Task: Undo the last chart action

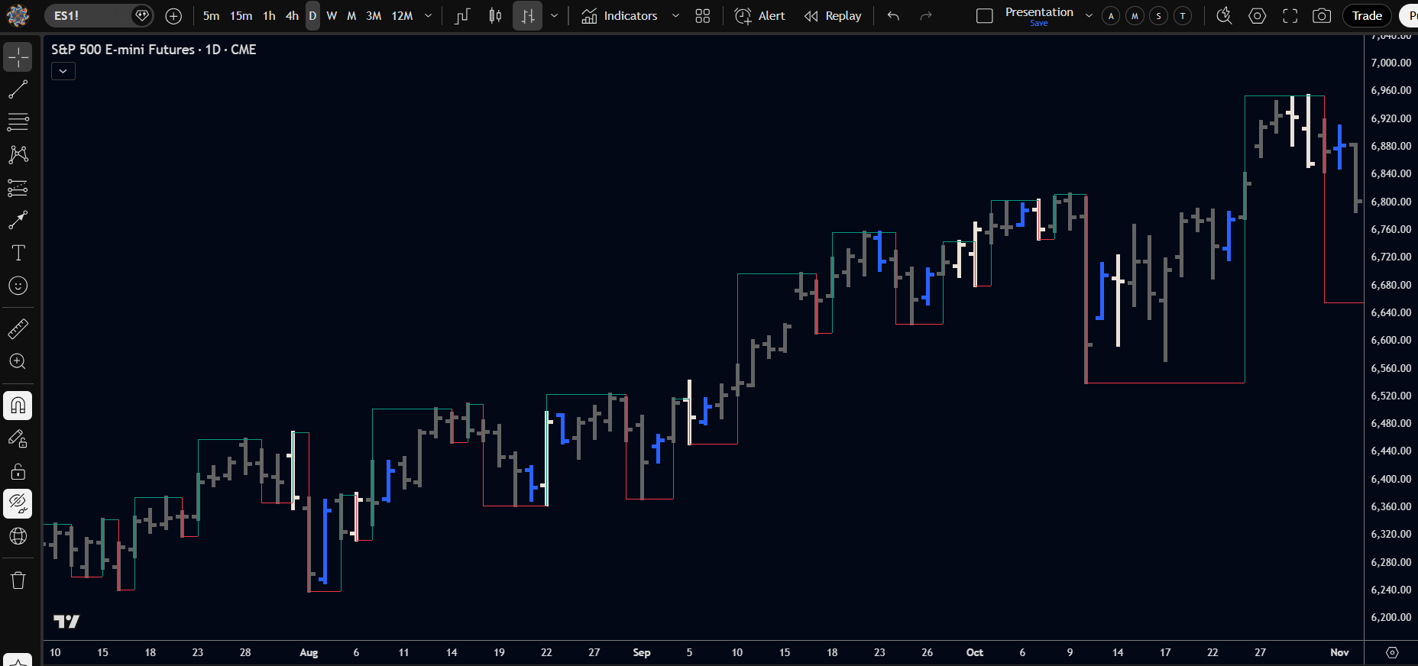Action: point(893,16)
